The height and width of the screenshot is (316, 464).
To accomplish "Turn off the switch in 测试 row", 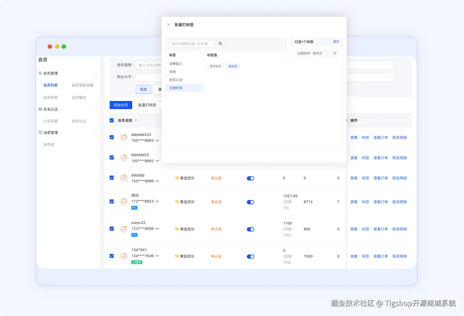I will pyautogui.click(x=251, y=202).
